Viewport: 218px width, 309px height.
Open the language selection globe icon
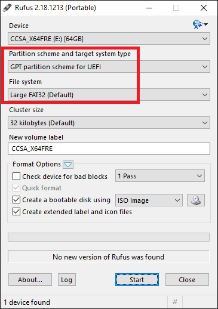(200, 24)
